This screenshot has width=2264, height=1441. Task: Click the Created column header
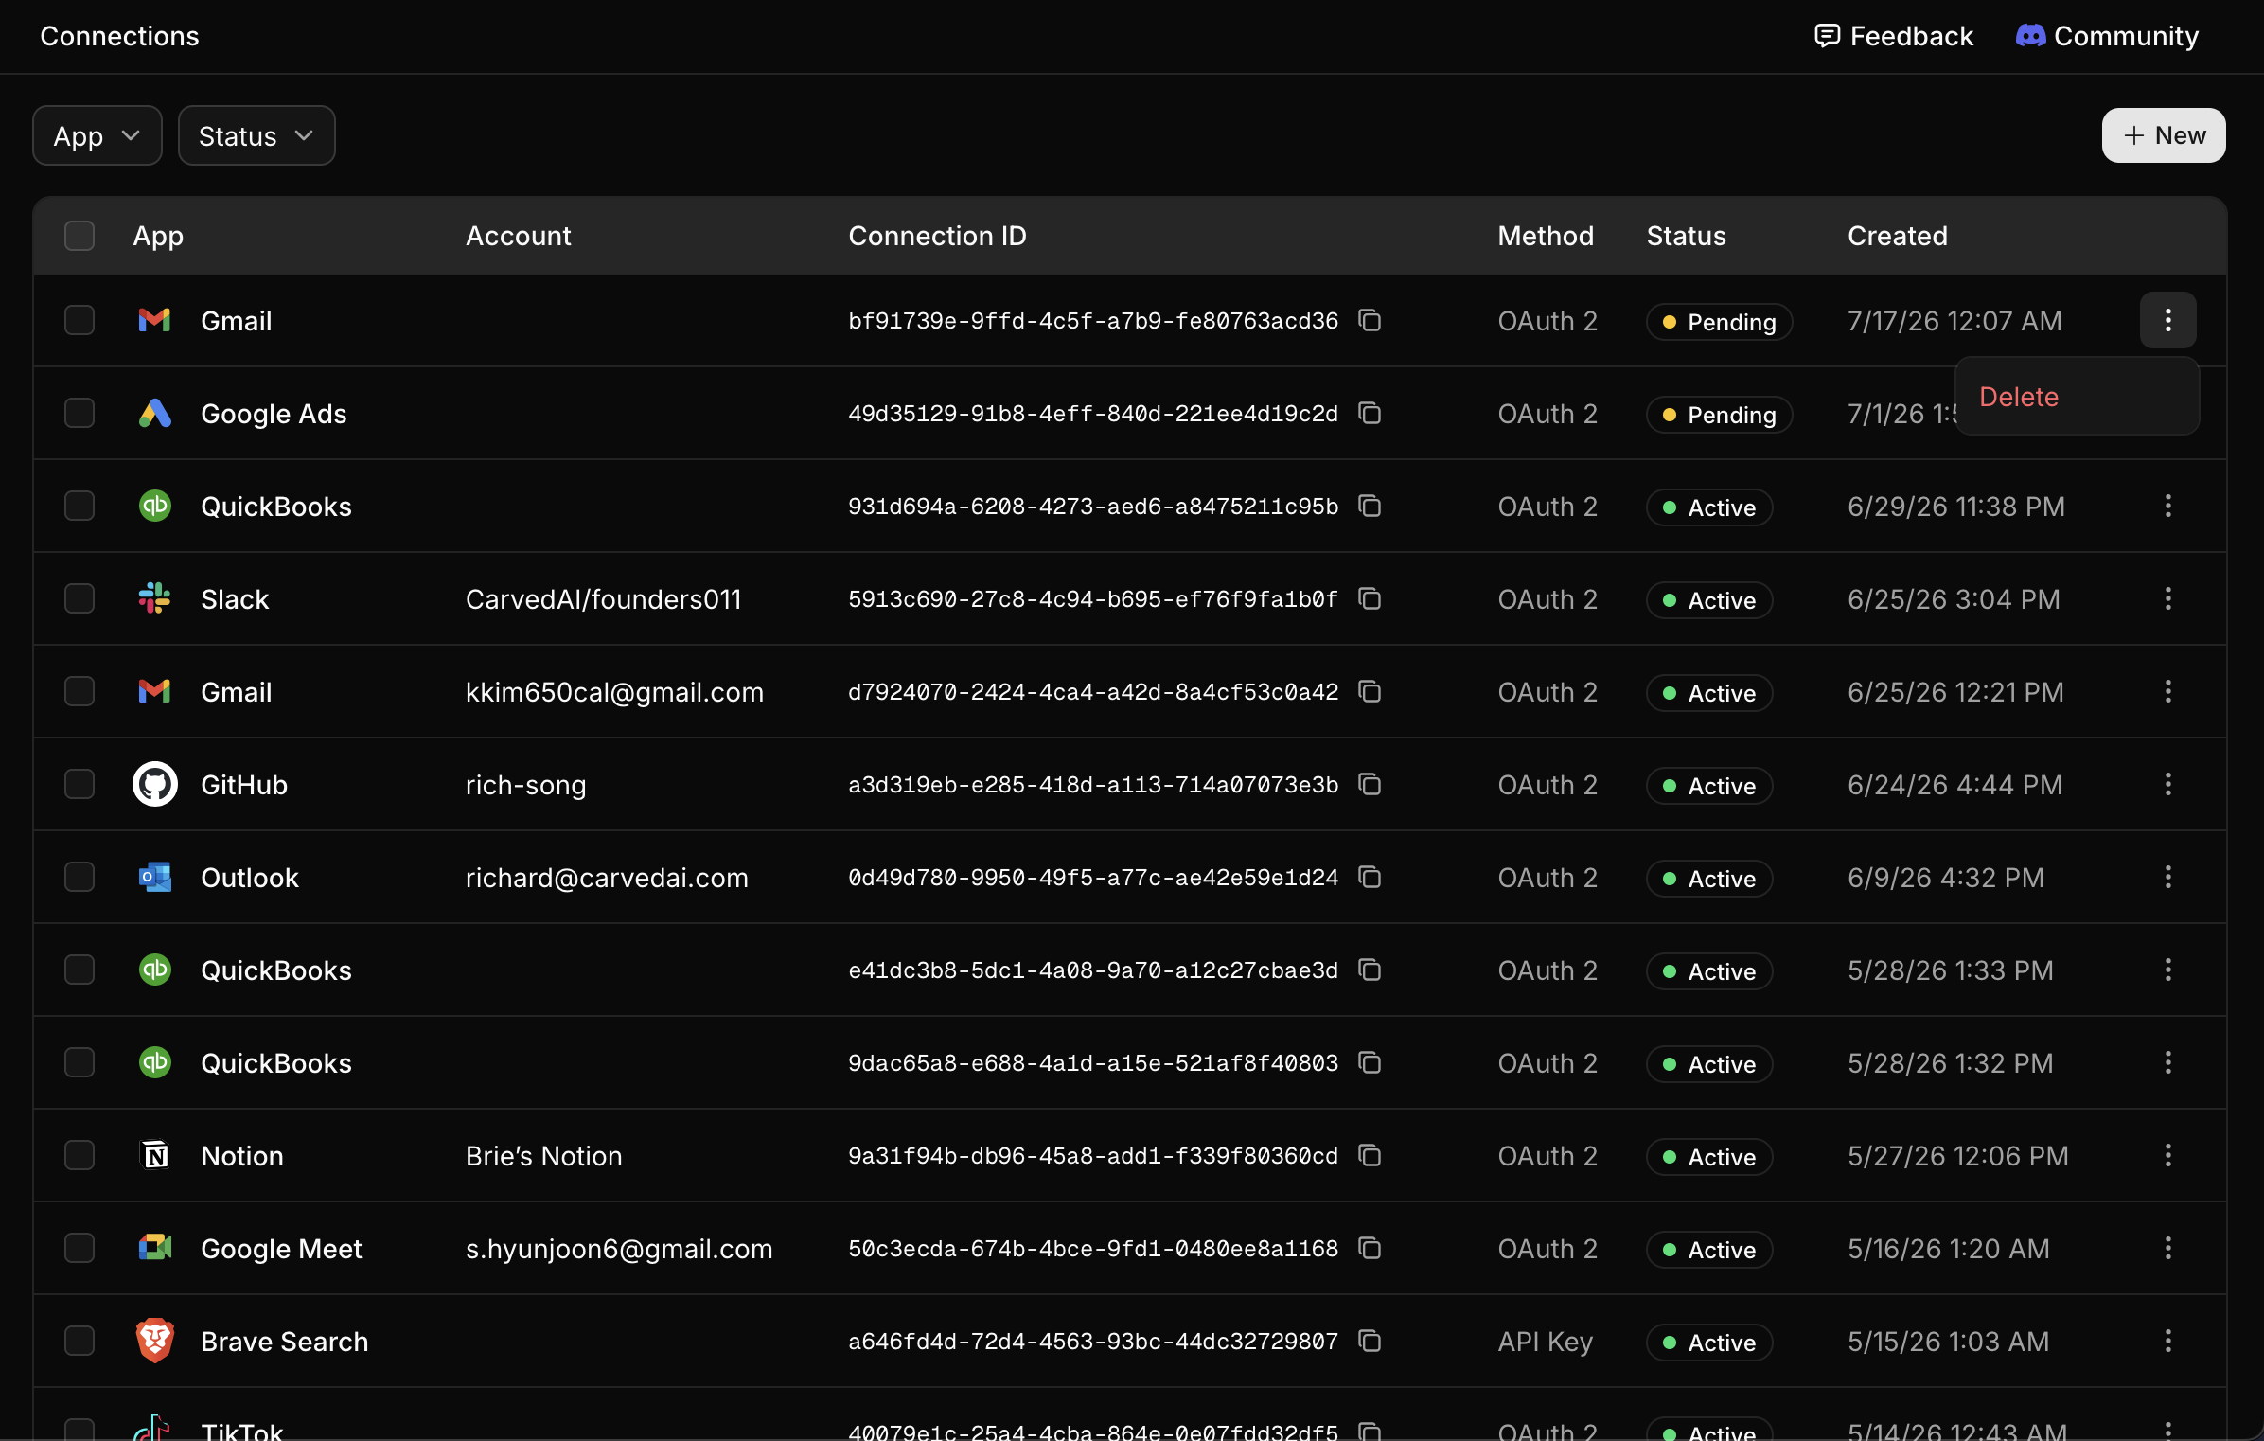click(1898, 236)
